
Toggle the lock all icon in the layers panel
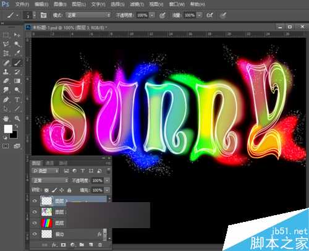point(70,190)
